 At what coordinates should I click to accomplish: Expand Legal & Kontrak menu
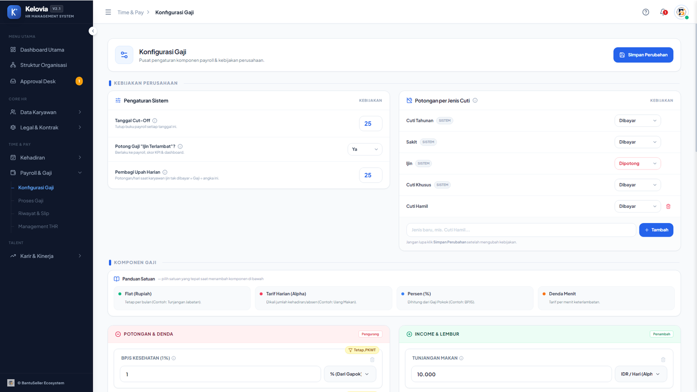coord(46,128)
